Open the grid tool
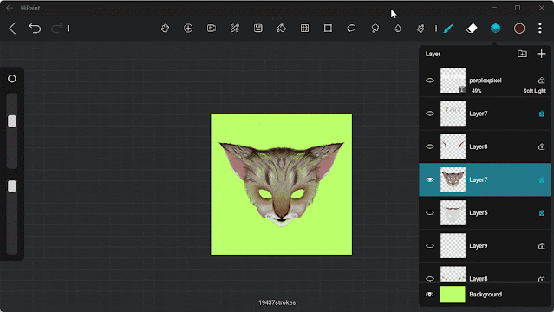The image size is (554, 312). click(x=304, y=29)
